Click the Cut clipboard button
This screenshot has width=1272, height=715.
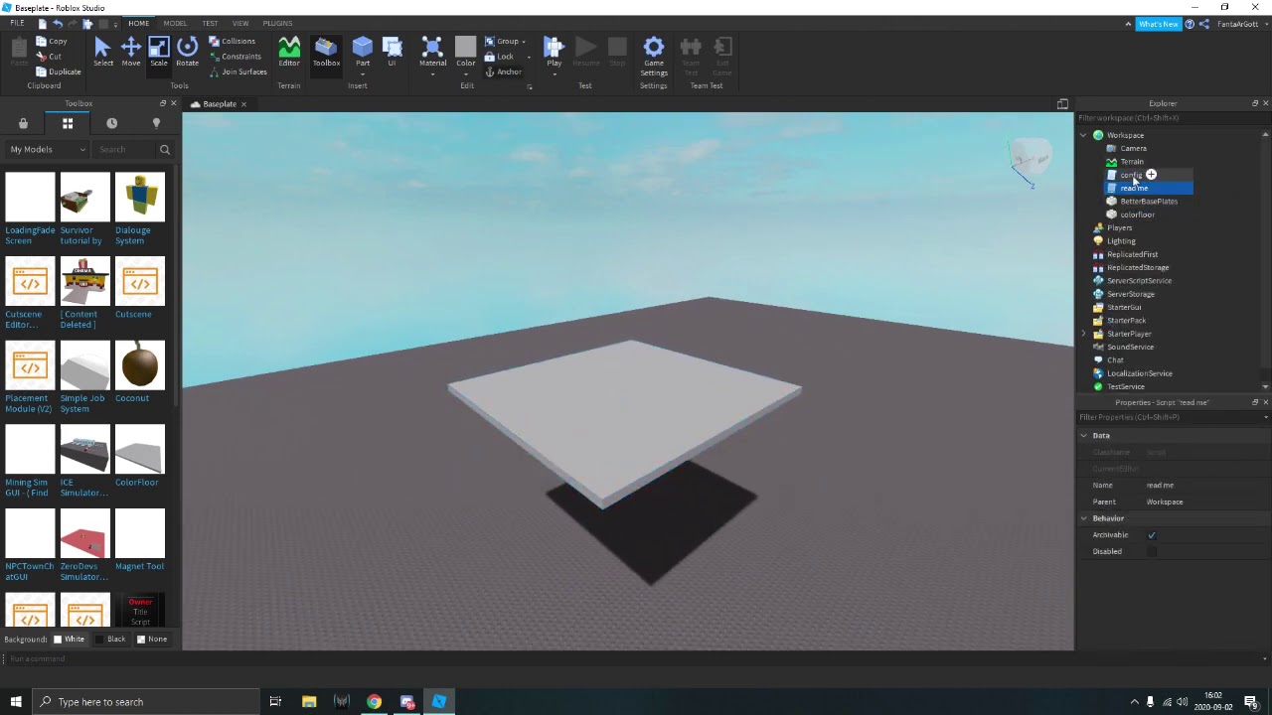[x=49, y=57]
